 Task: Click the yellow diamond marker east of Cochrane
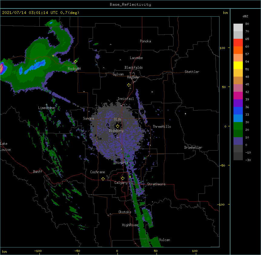pos(103,179)
